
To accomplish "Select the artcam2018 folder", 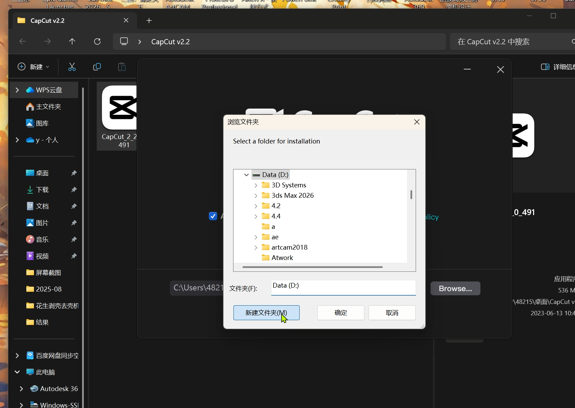I will coord(285,247).
